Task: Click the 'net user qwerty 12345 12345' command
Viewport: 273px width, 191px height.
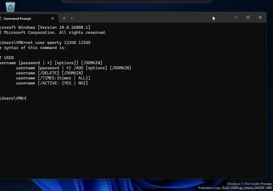Action: (x=58, y=43)
